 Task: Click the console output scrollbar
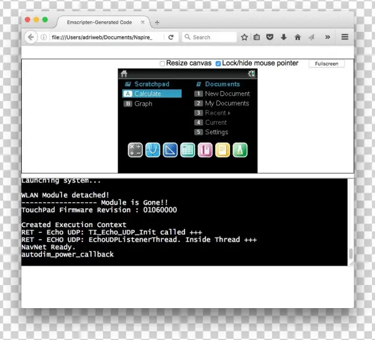[x=351, y=253]
